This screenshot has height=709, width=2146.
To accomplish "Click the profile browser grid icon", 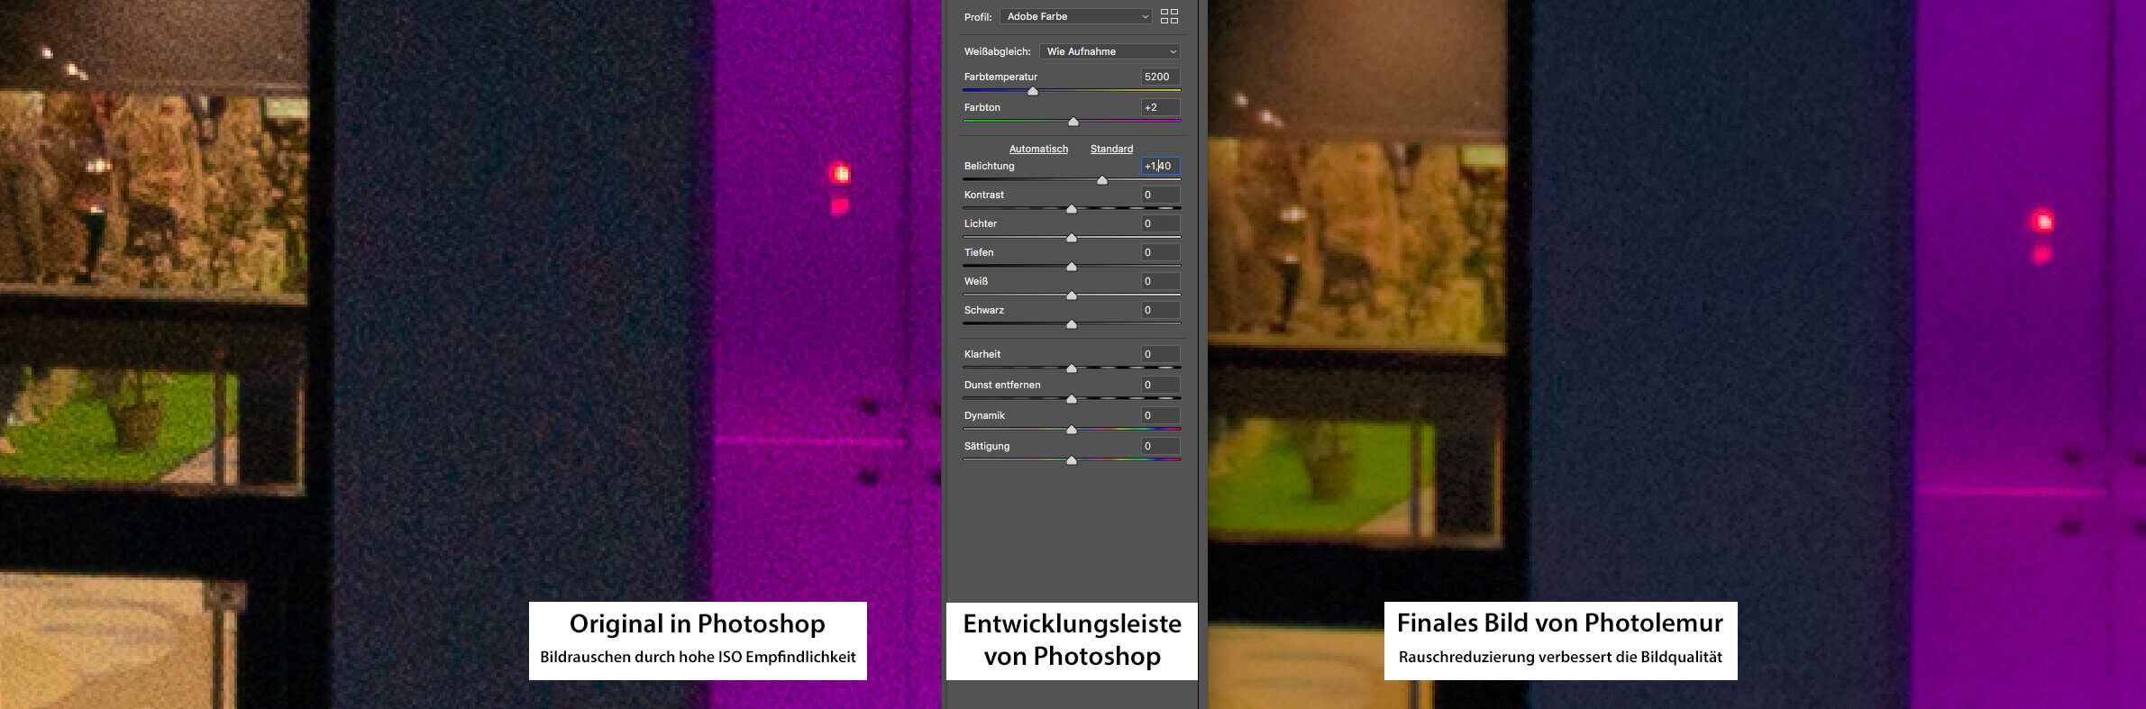I will (1169, 16).
